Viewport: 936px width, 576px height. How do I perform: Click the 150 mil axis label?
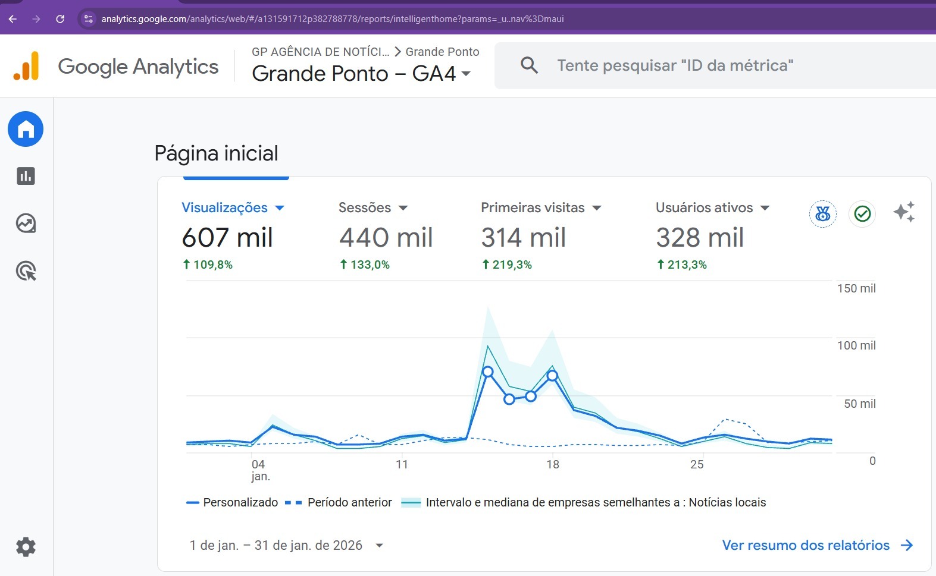(x=856, y=288)
